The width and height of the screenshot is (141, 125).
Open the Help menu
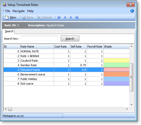[x=30, y=11]
